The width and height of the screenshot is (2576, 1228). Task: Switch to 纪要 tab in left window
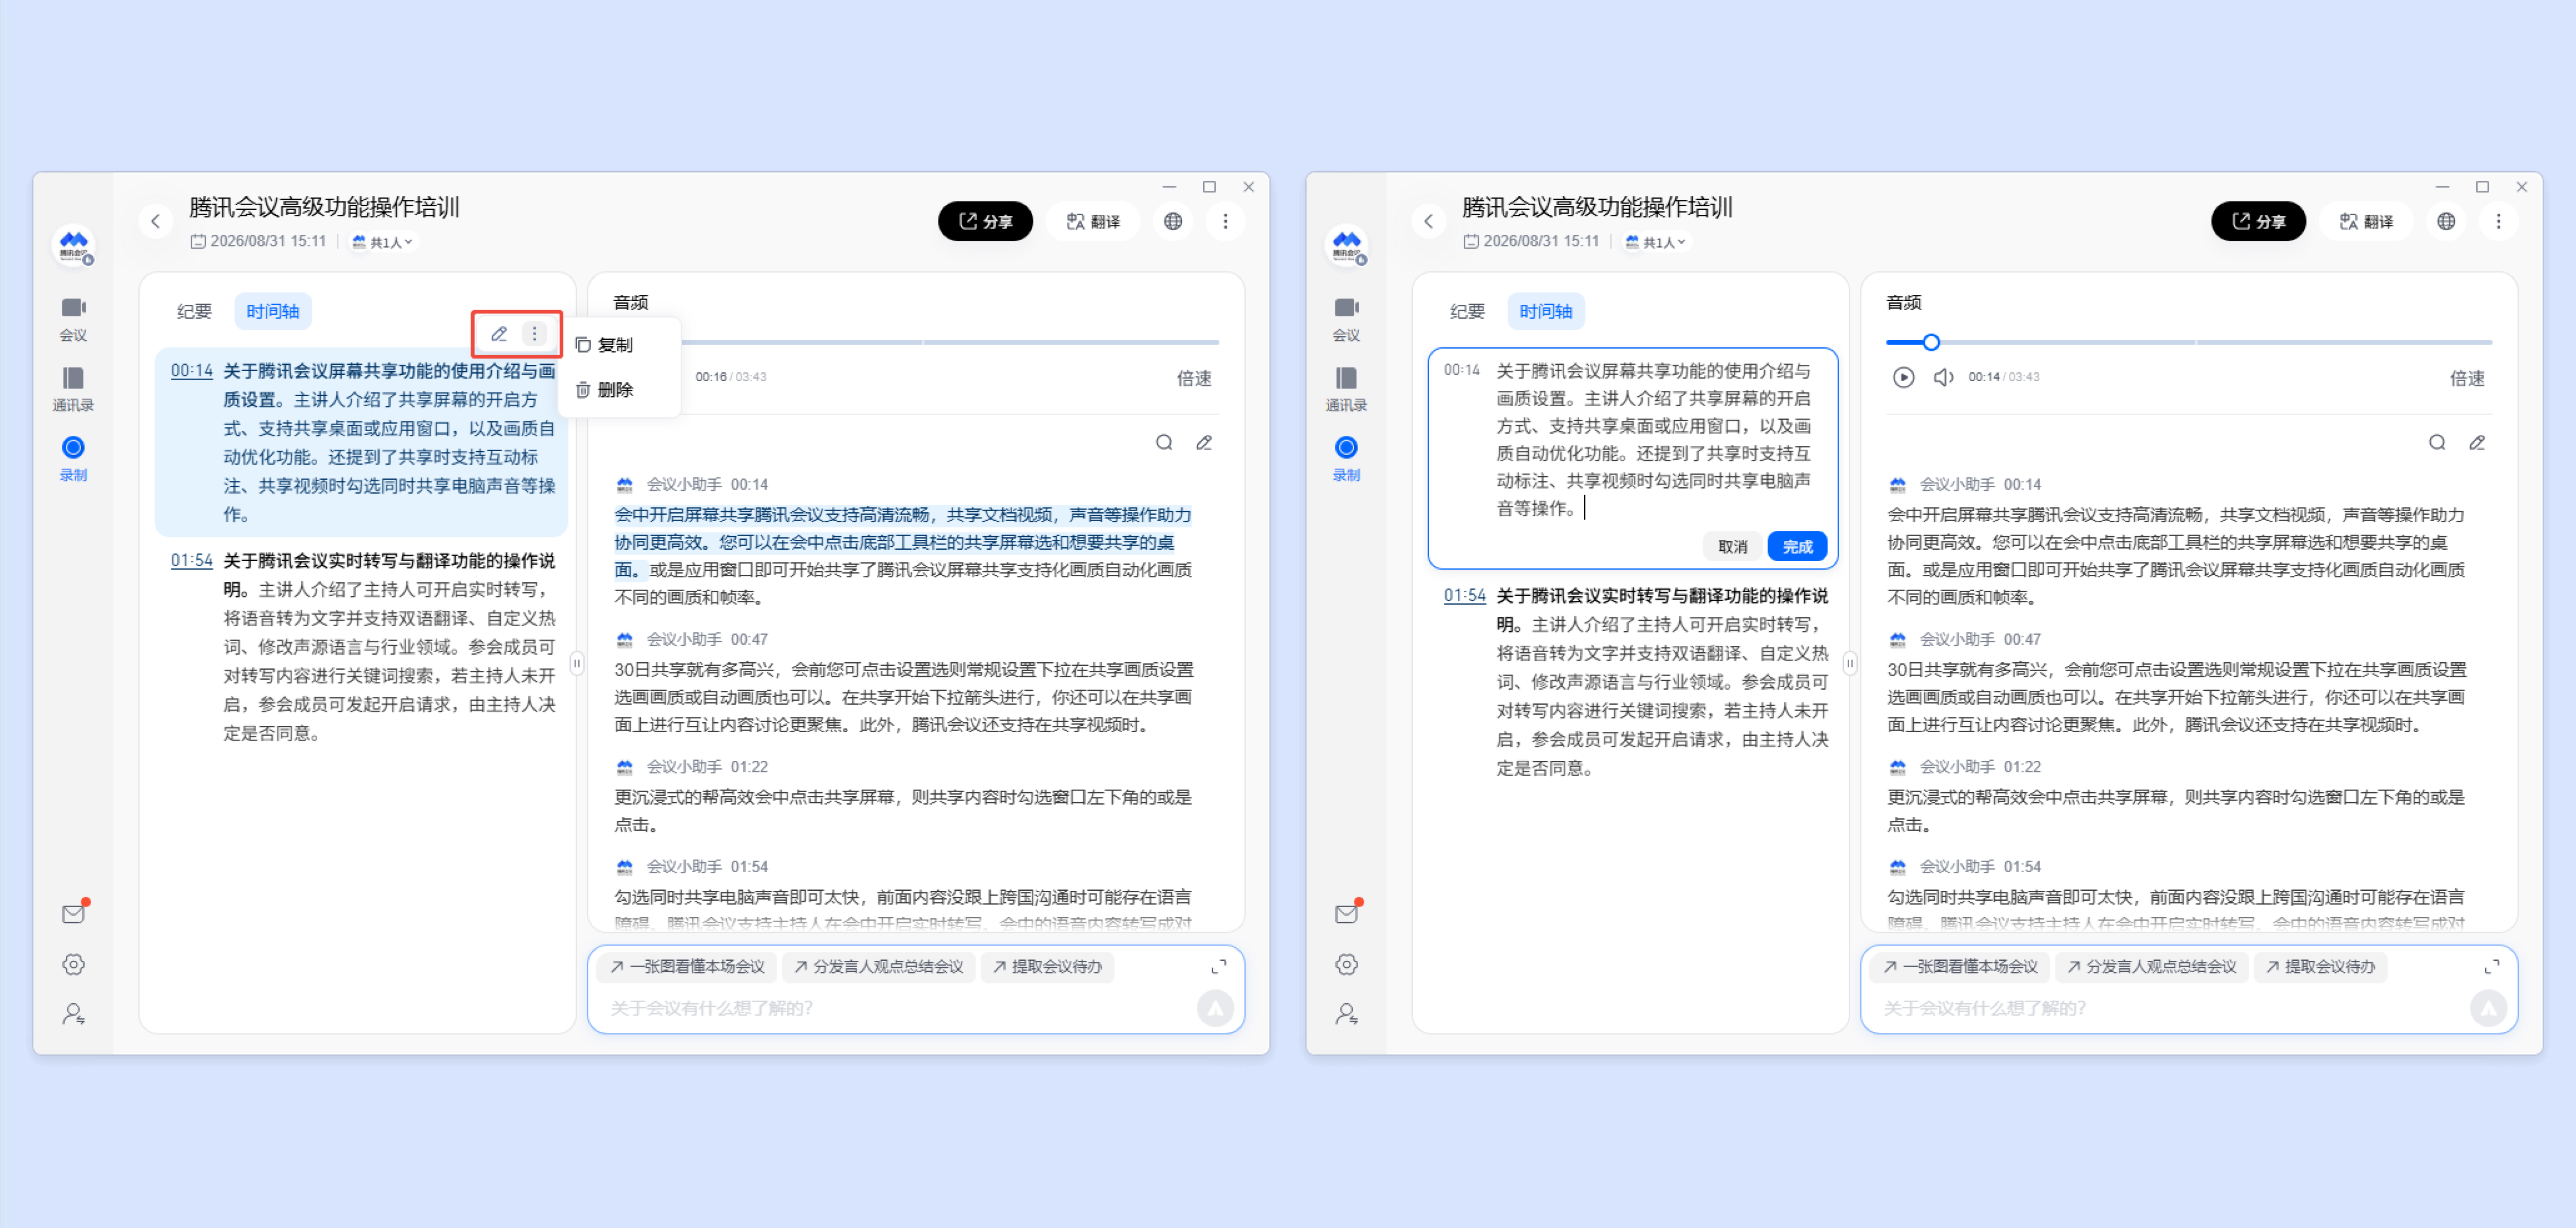[194, 312]
